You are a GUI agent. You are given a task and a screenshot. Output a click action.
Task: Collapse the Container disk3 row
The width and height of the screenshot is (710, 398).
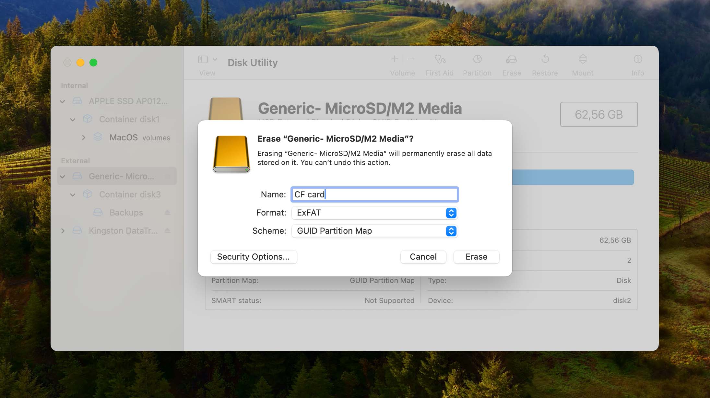73,195
